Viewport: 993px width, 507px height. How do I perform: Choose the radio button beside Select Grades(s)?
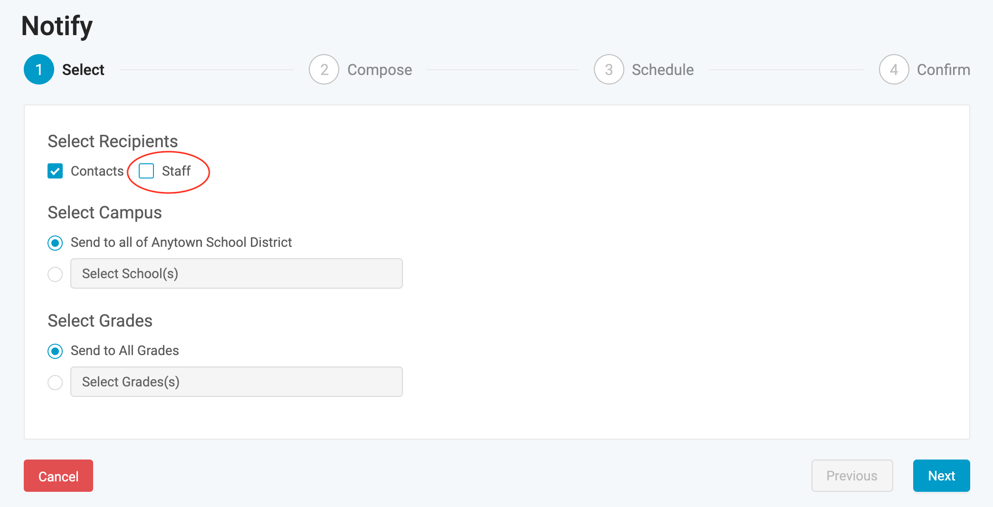(55, 382)
